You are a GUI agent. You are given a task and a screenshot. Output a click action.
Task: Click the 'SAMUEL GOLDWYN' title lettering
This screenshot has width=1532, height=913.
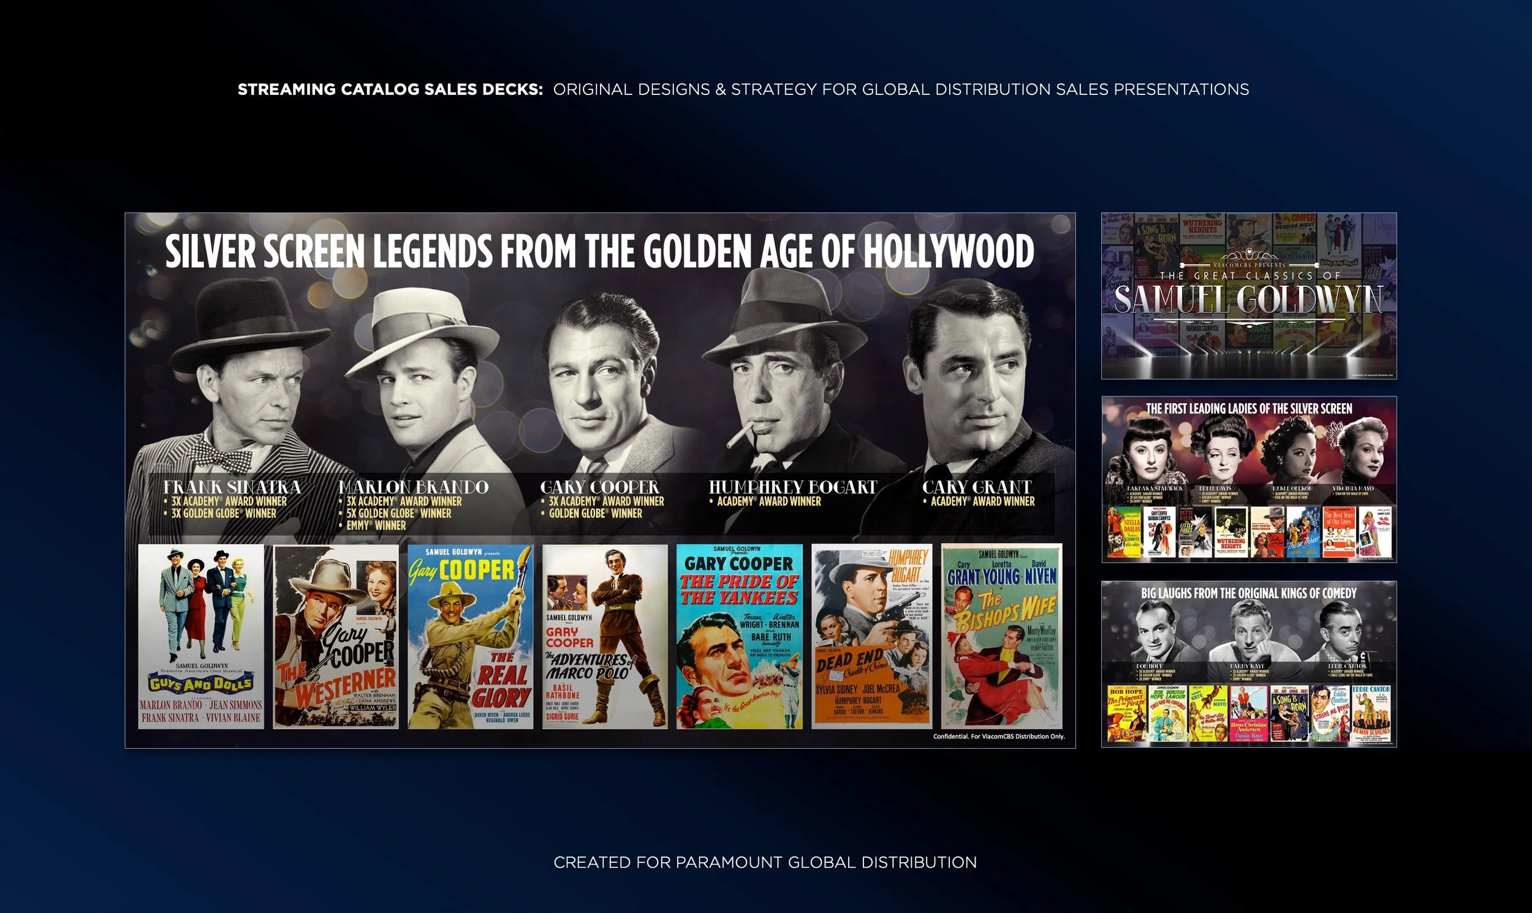[x=1249, y=300]
